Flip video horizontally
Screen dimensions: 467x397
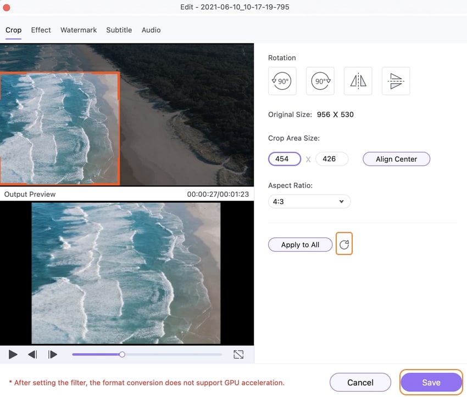(358, 81)
